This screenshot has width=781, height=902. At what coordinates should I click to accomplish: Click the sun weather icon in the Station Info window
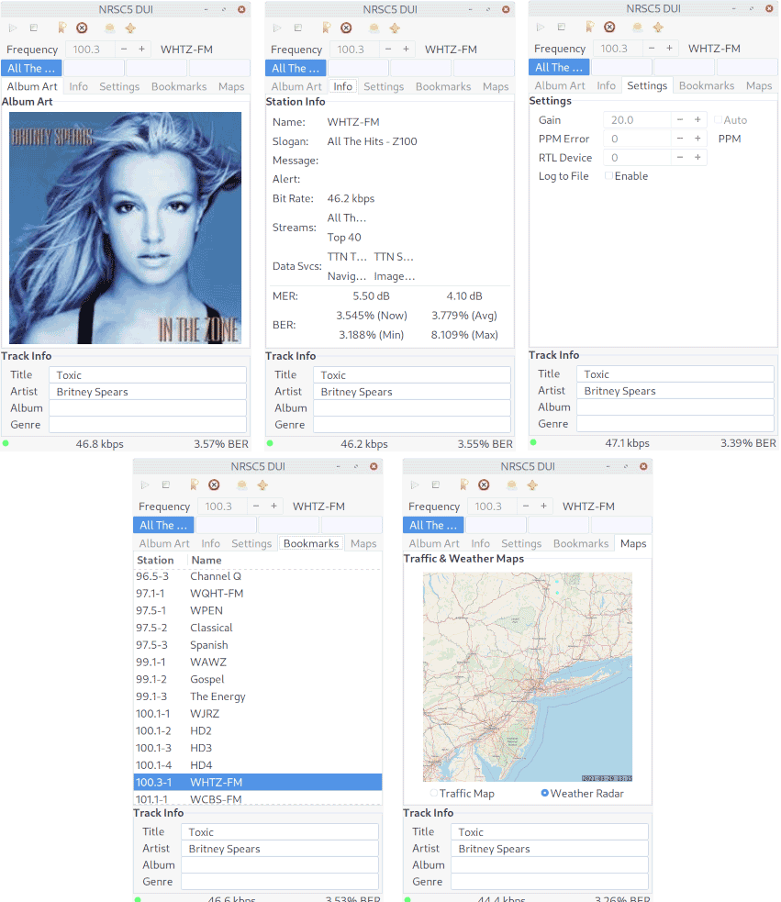(x=374, y=28)
